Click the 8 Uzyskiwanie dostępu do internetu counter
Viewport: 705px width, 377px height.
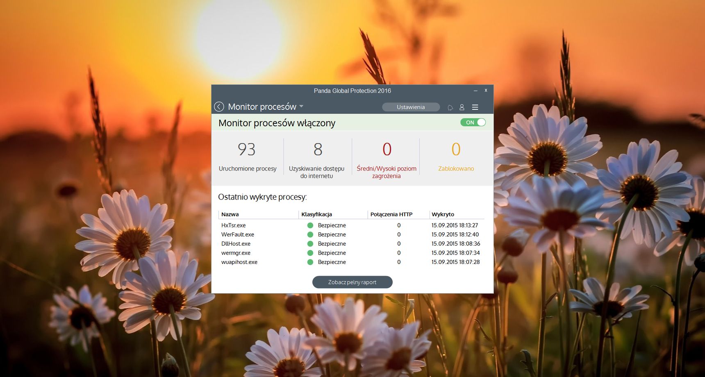pyautogui.click(x=317, y=160)
